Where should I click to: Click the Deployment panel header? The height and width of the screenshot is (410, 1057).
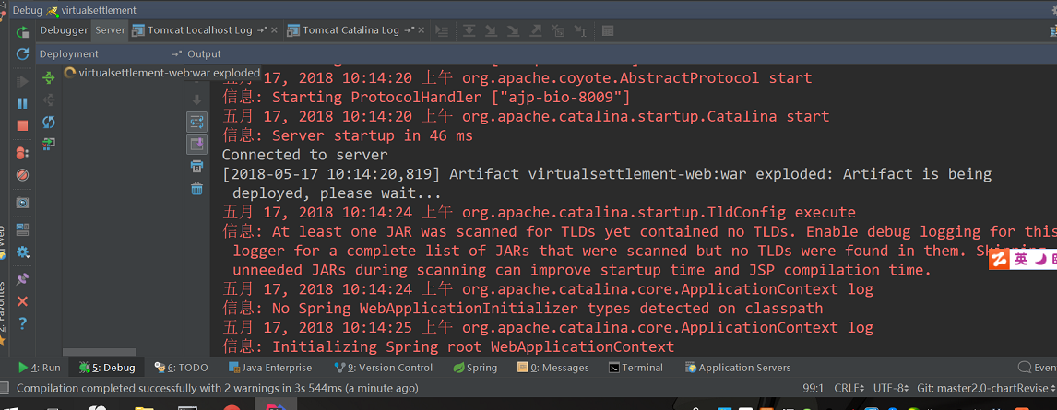coord(69,53)
